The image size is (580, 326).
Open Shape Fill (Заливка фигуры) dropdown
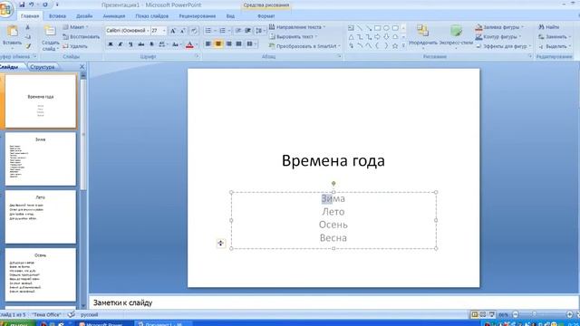tap(499, 27)
